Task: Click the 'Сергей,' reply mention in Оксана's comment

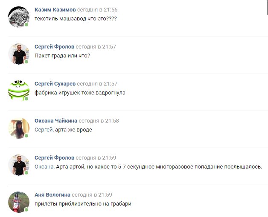Action: [44, 130]
